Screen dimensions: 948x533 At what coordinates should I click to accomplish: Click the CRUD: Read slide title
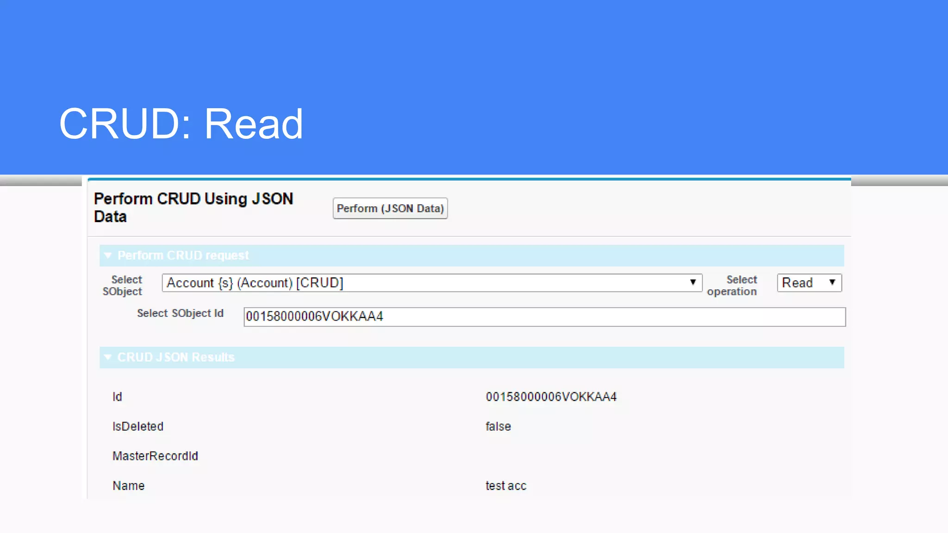[181, 124]
